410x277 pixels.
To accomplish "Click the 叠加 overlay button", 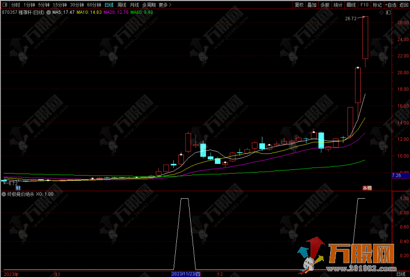I will pyautogui.click(x=312, y=5).
